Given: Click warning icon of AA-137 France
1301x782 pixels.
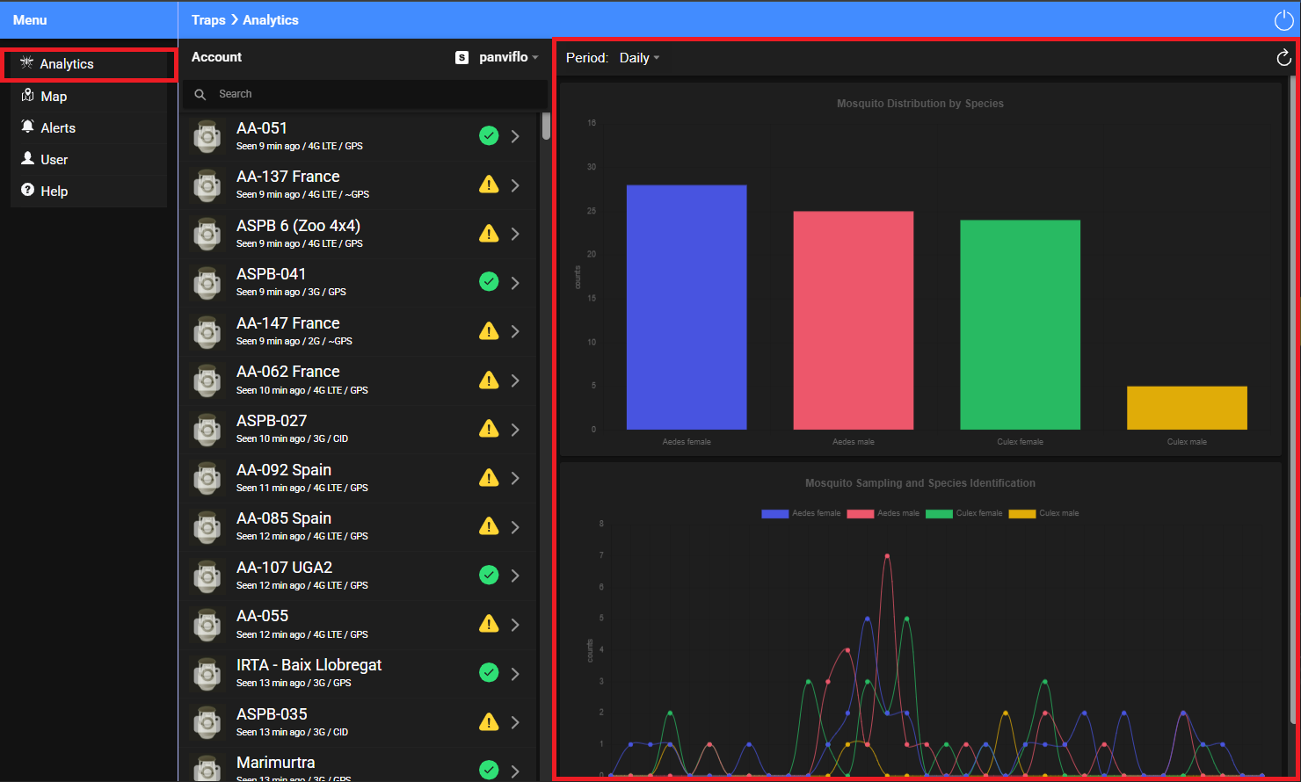Looking at the screenshot, I should click(x=489, y=185).
